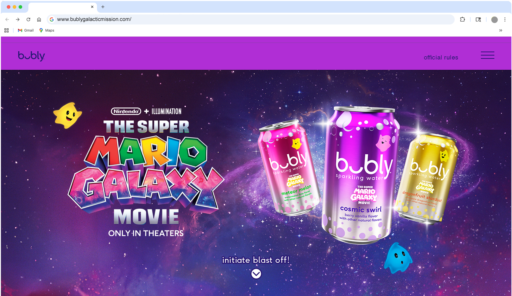Open the extensions puzzle icon

(463, 19)
